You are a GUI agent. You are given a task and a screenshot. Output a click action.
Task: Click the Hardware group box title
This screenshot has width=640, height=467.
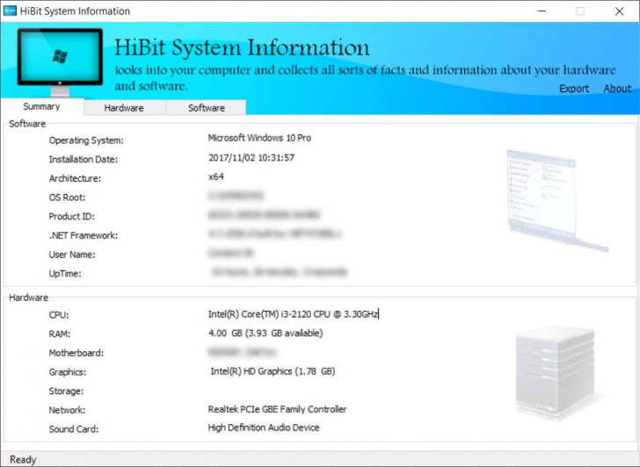[28, 298]
